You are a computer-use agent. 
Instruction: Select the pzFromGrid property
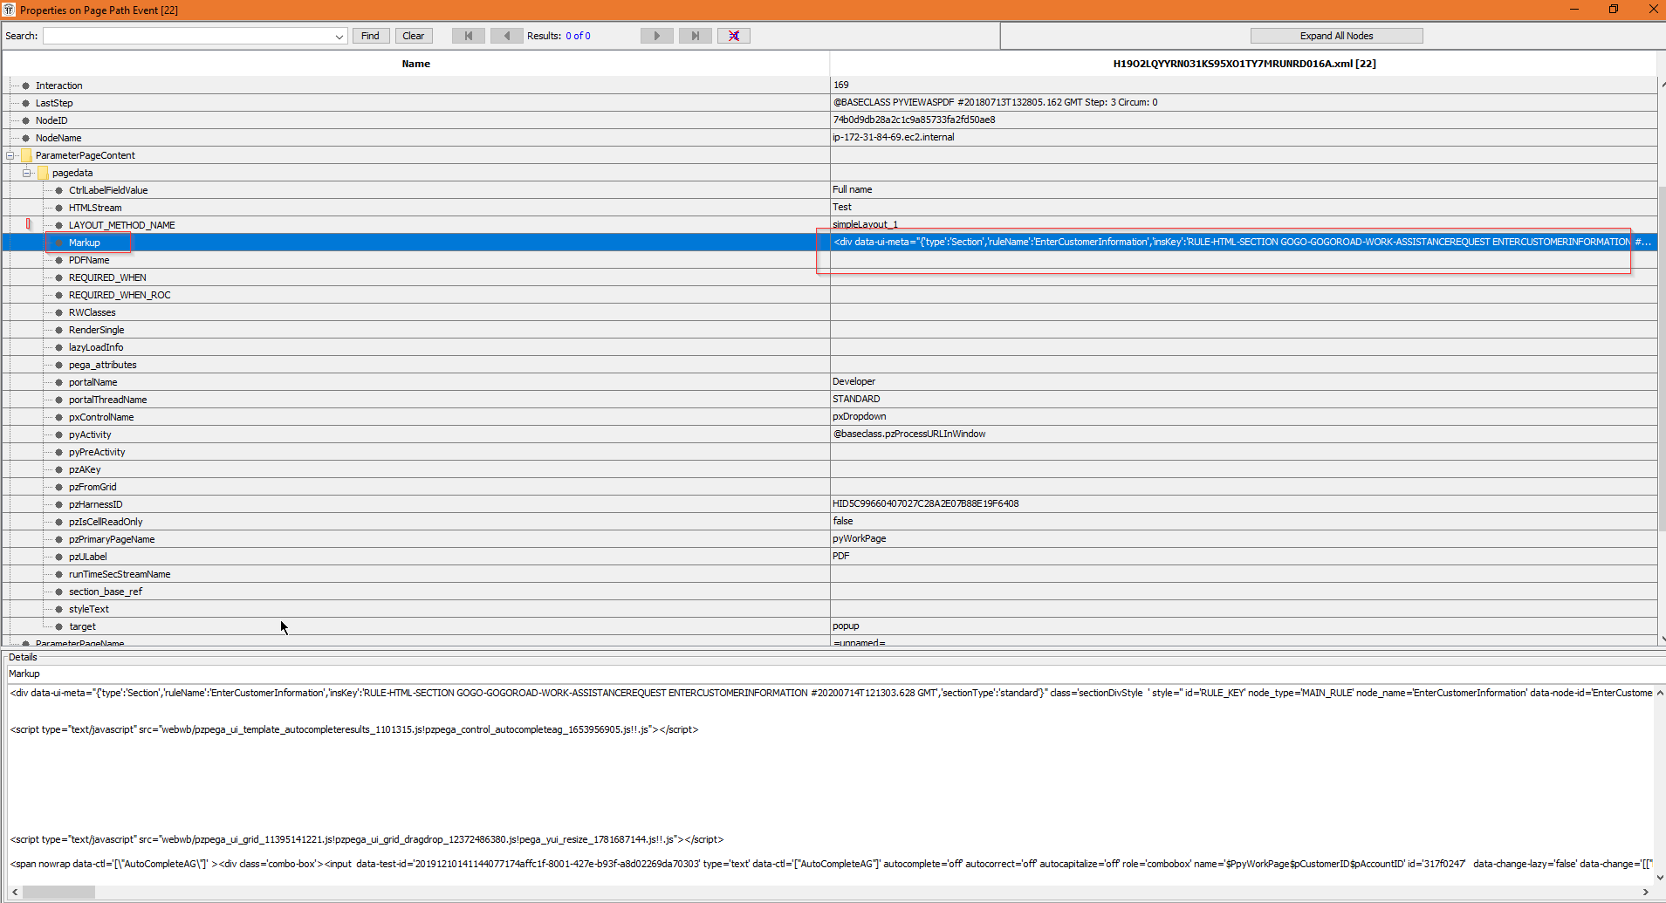coord(93,487)
